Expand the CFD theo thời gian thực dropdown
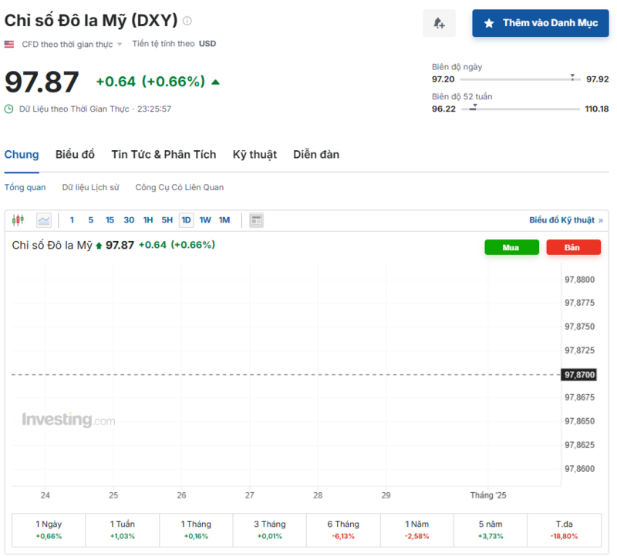The height and width of the screenshot is (556, 617). tap(73, 44)
